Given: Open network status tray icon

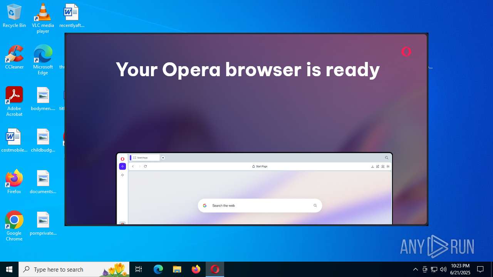Looking at the screenshot, I should point(434,269).
